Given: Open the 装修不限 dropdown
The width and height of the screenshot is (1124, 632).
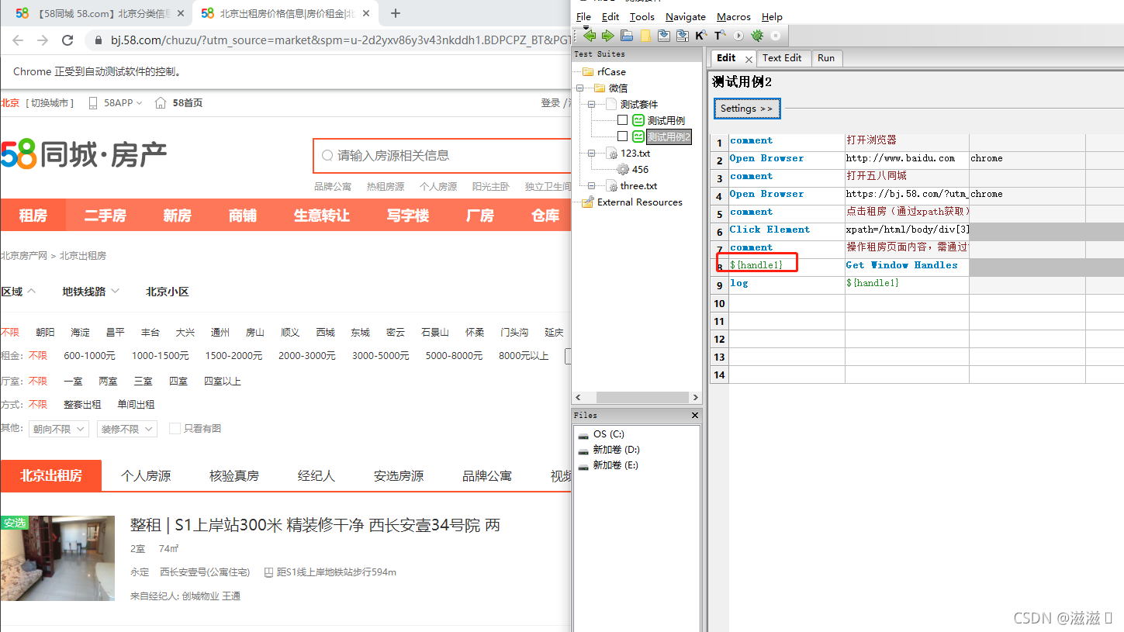Looking at the screenshot, I should (x=127, y=429).
